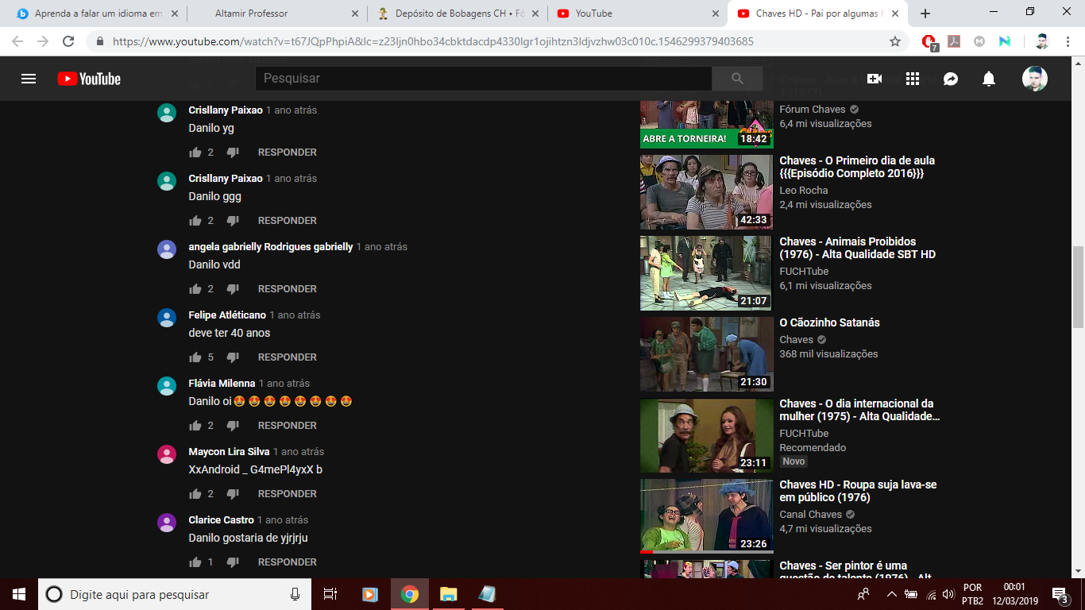Click the Windows "Digite aqui para pesquisar" box
1085x610 pixels.
coord(173,594)
